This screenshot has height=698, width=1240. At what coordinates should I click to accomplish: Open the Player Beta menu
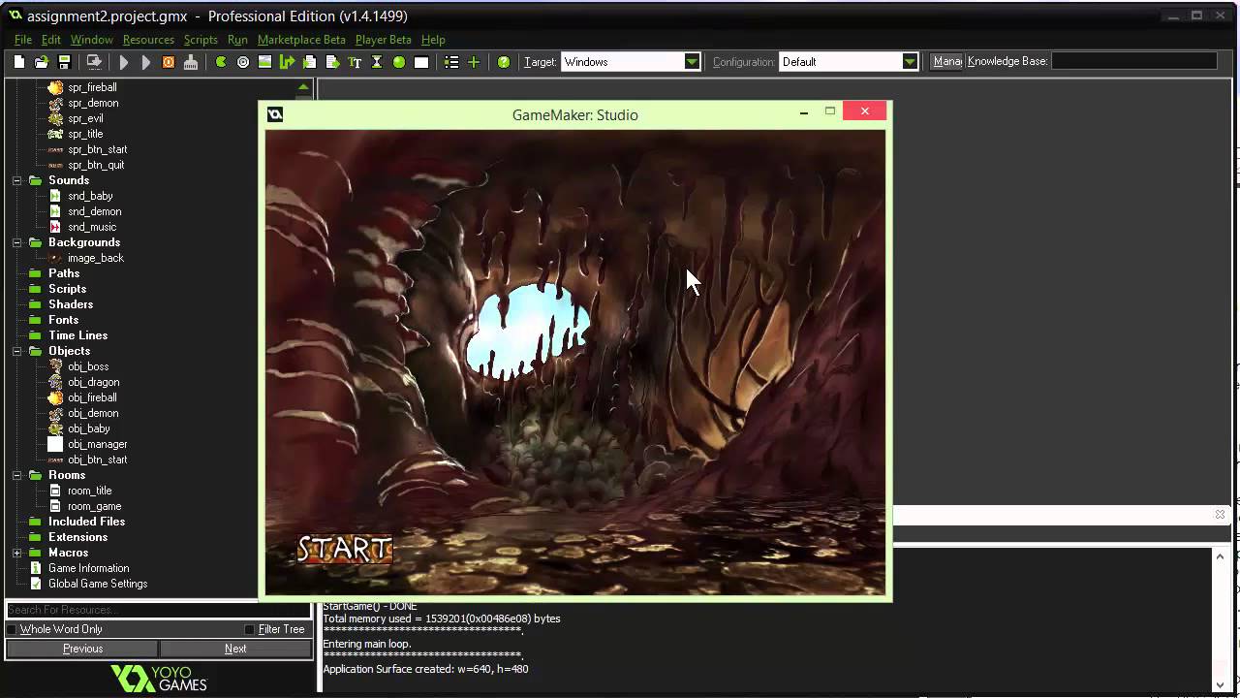(x=384, y=40)
